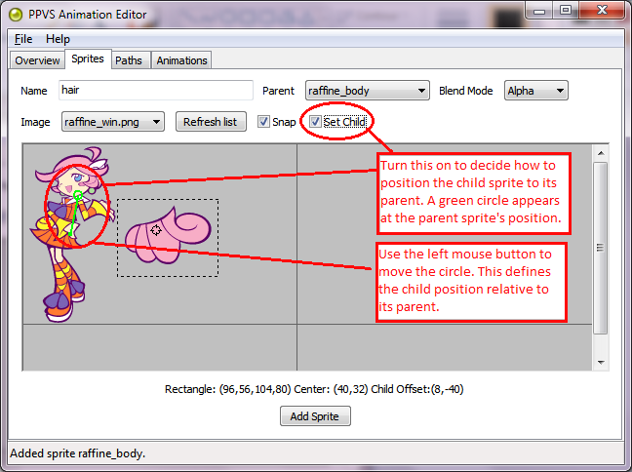Go to the Paths tab
The height and width of the screenshot is (472, 632).
pos(129,60)
